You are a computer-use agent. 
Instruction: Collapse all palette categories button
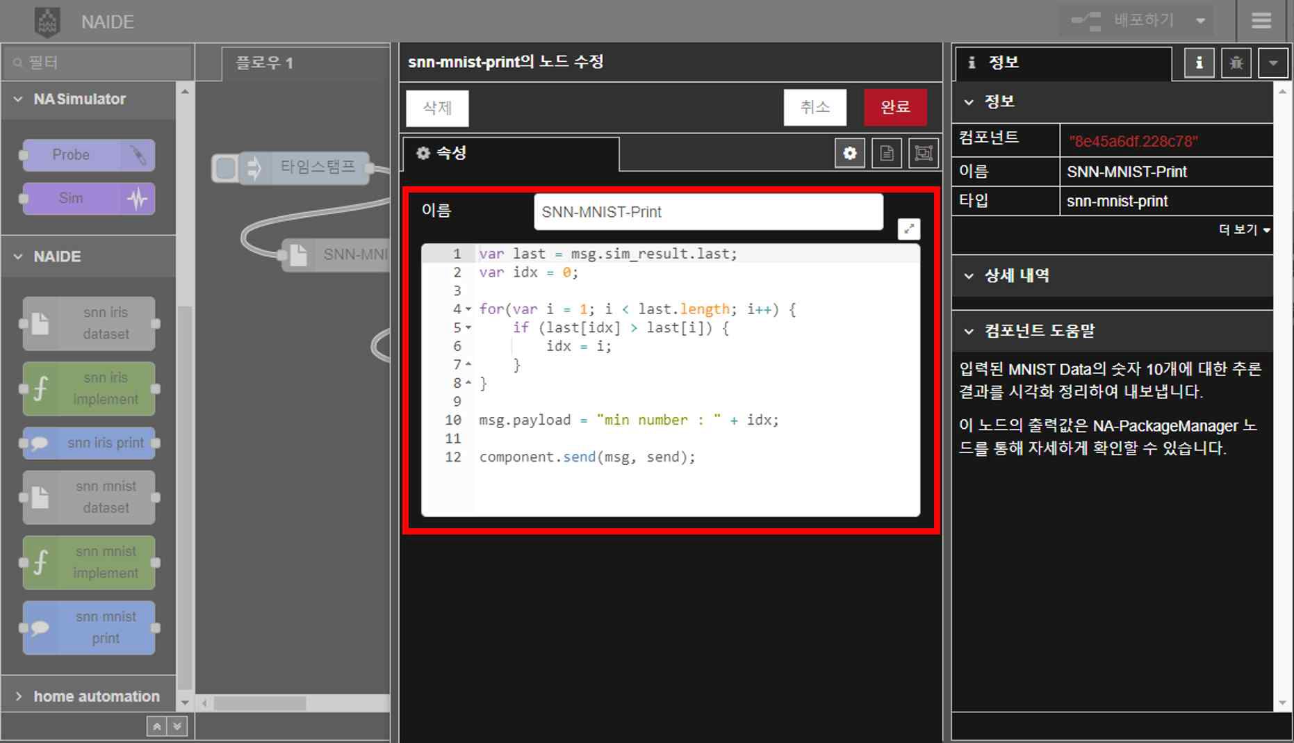coord(157,726)
